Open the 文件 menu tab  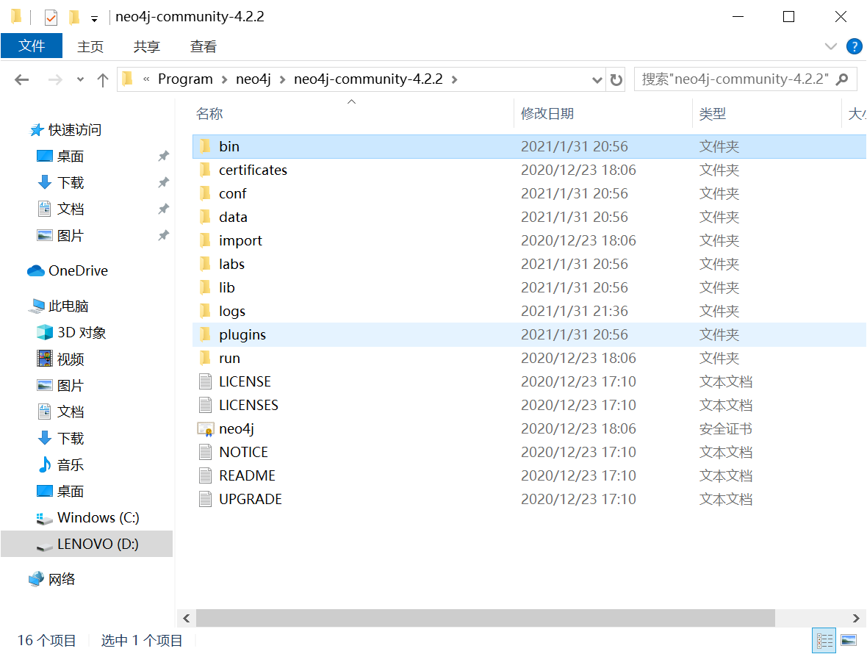[x=32, y=46]
